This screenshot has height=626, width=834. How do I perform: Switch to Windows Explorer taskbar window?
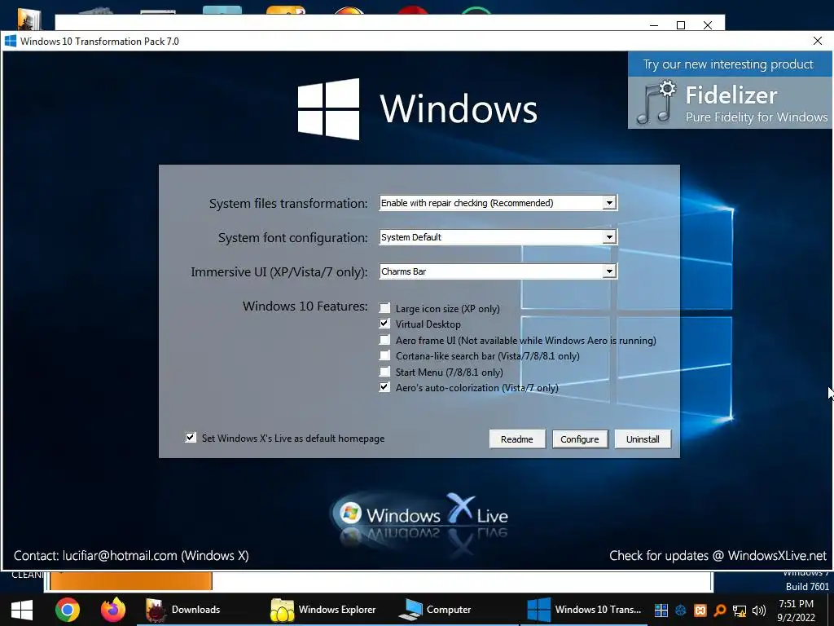[x=324, y=610]
